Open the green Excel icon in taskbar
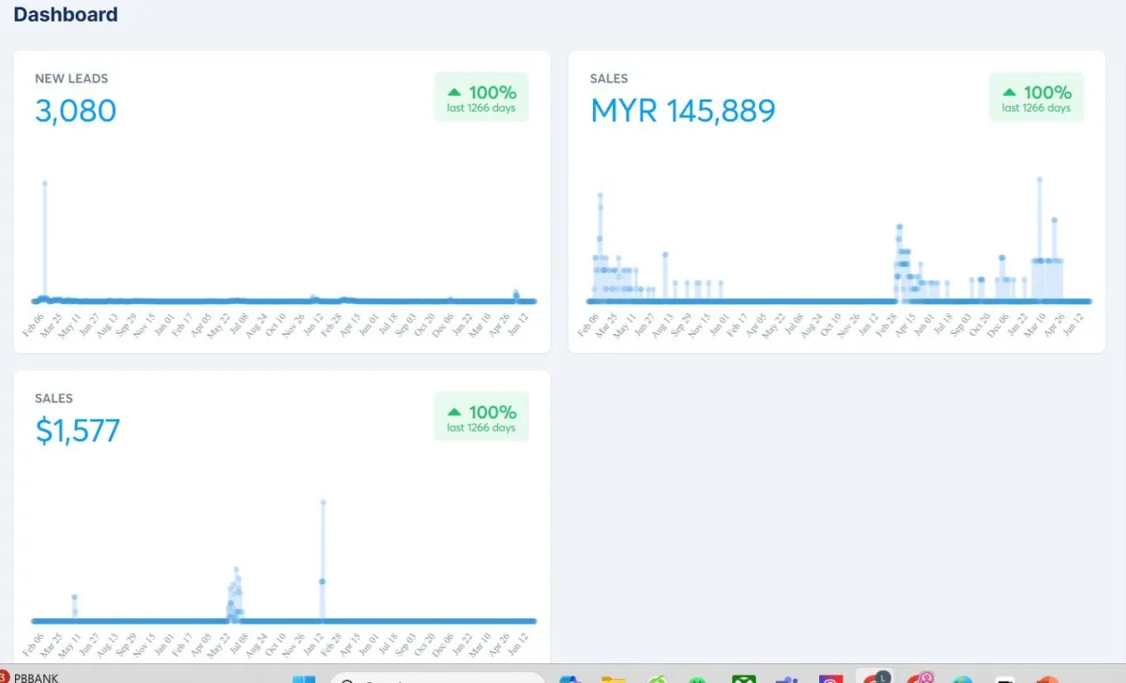Screen dimensions: 1126x683 point(744,678)
